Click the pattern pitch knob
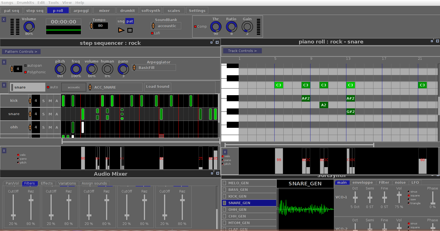 (x=60, y=69)
